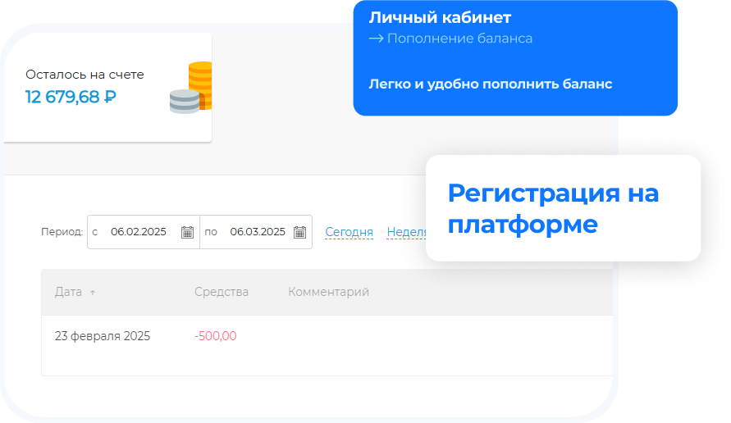Click the Период label
The width and height of the screenshot is (731, 423).
(x=62, y=232)
